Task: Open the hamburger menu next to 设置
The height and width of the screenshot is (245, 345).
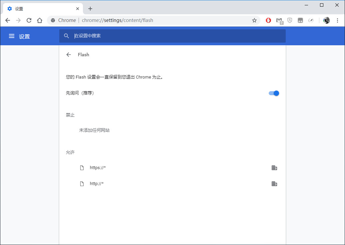Action: (12, 36)
